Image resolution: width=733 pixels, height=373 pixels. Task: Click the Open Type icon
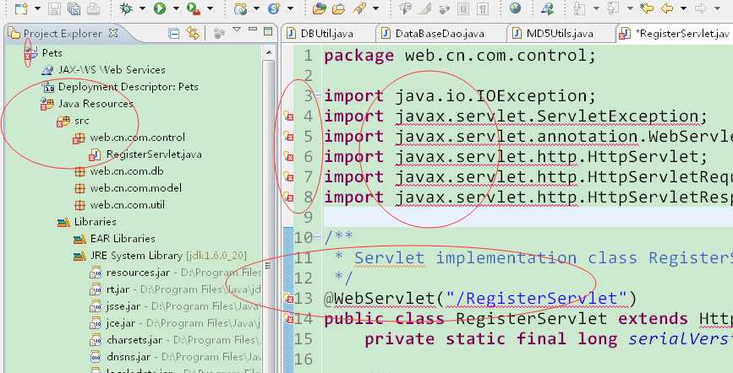(x=319, y=8)
